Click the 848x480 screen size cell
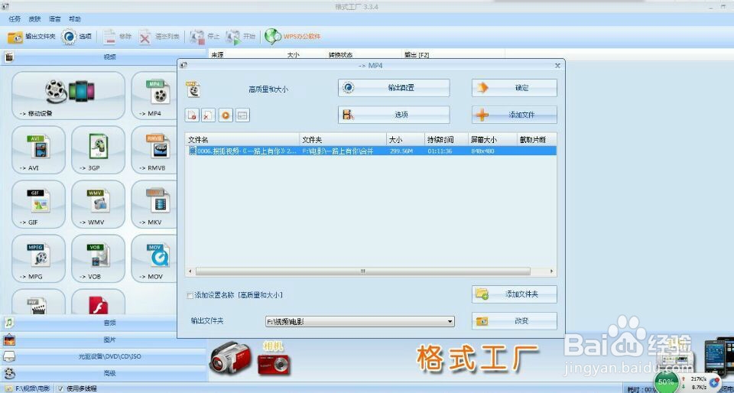This screenshot has height=393, width=734. point(483,151)
